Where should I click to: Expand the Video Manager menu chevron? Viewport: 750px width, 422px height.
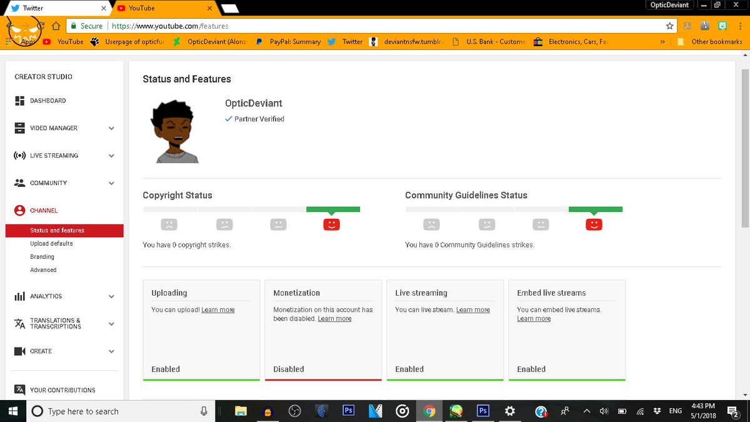(x=111, y=128)
